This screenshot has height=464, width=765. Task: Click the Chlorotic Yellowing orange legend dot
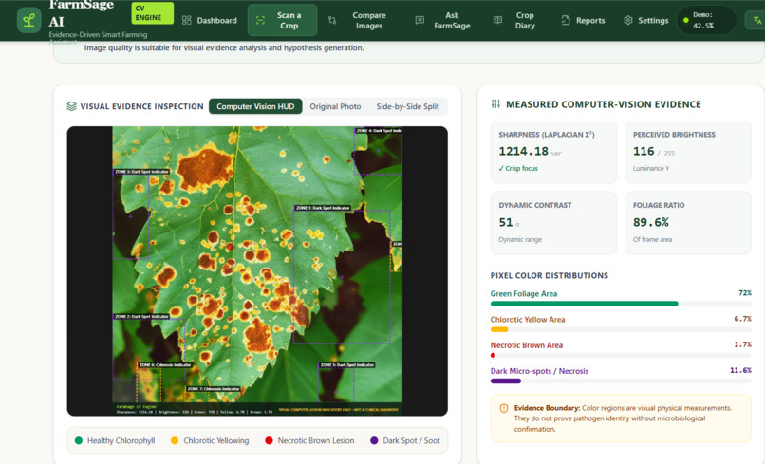175,440
